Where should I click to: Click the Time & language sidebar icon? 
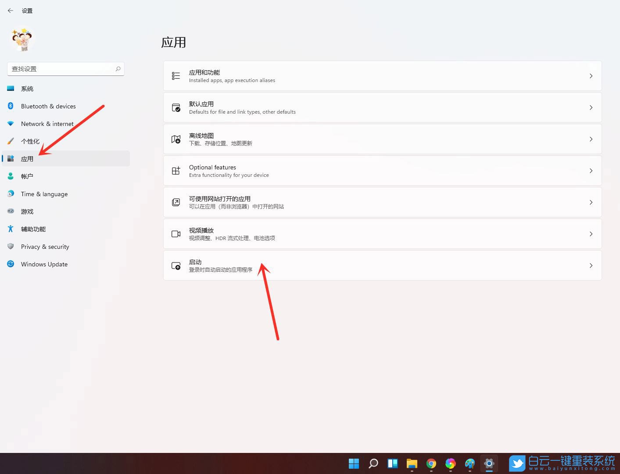coord(11,194)
